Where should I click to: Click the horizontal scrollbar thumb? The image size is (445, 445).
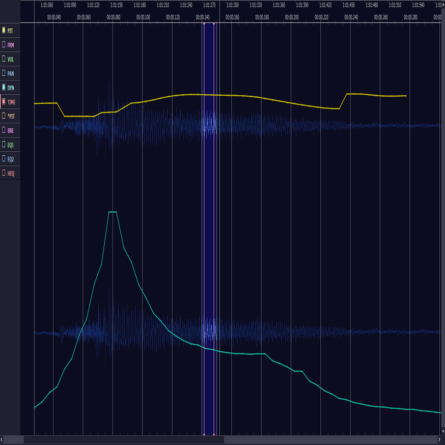(x=124, y=439)
